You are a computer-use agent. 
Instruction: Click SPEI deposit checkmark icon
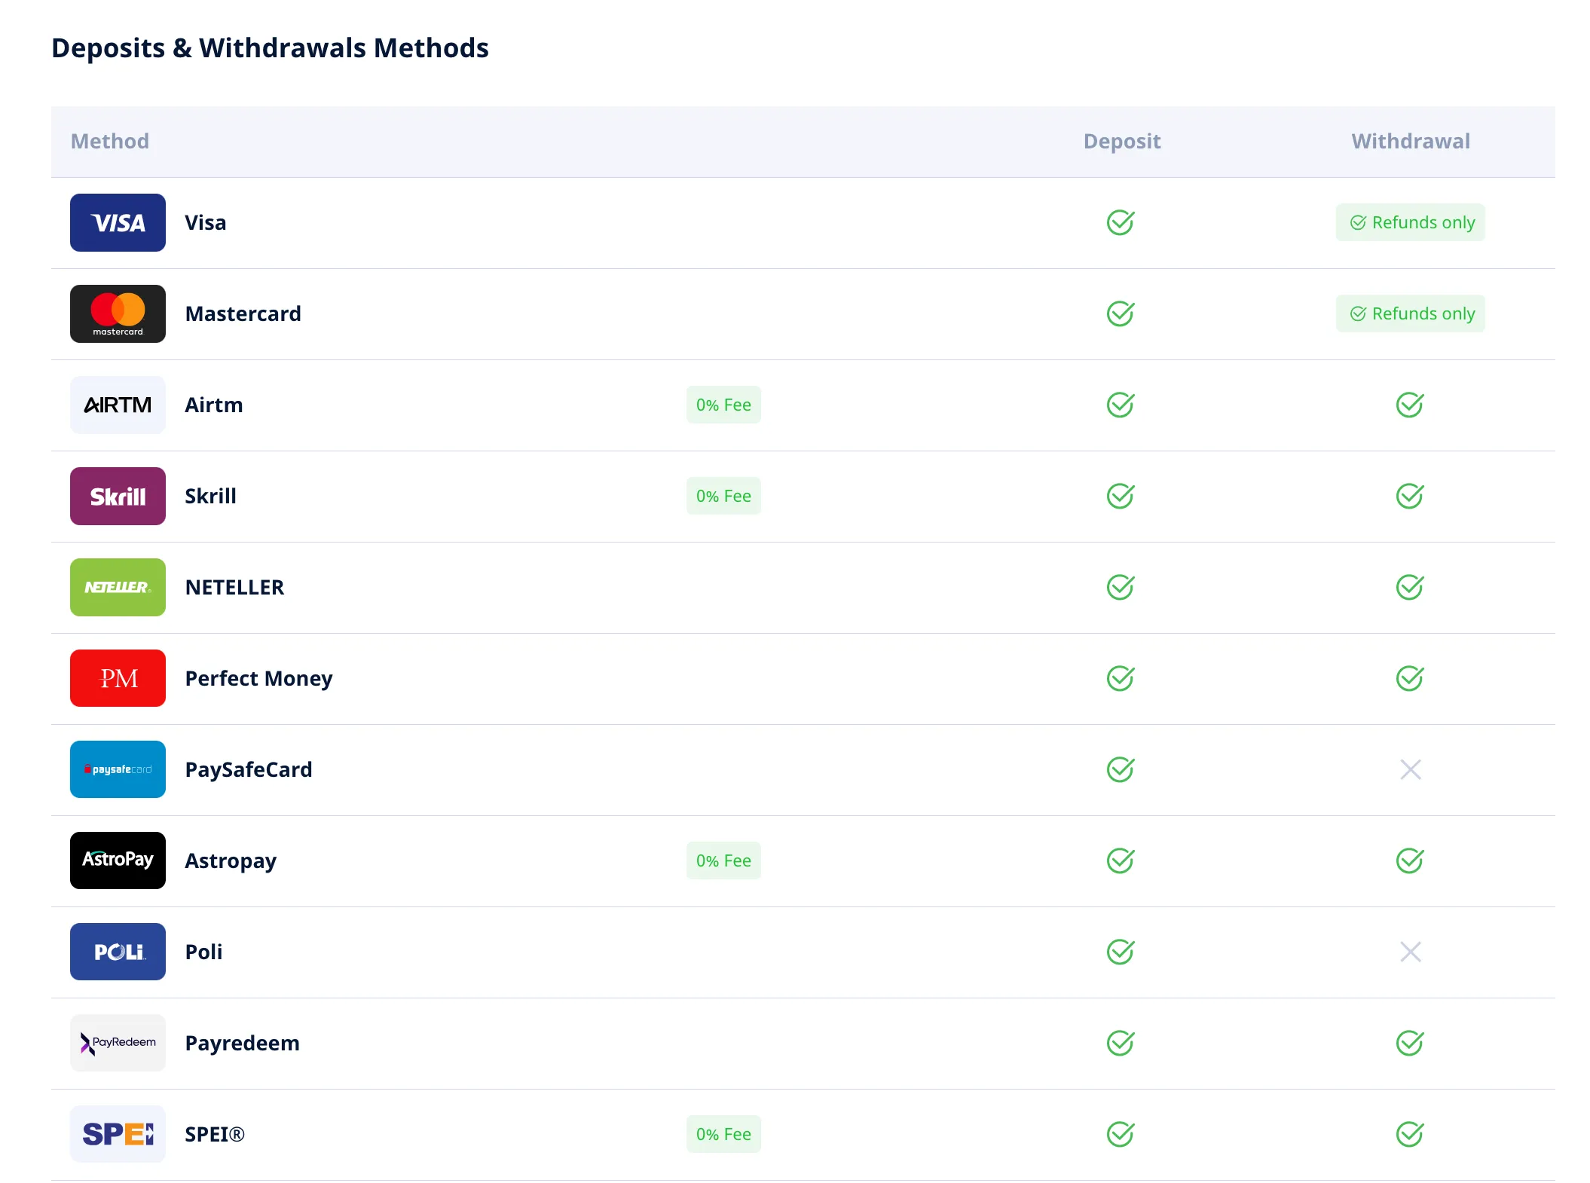pyautogui.click(x=1121, y=1134)
